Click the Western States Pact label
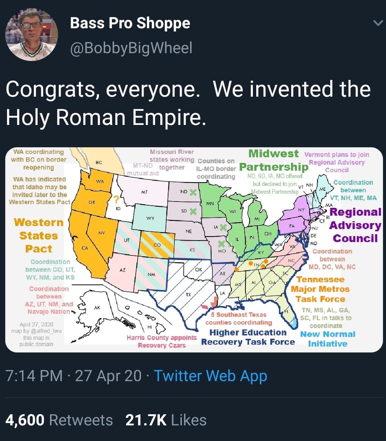Screen dimensions: 386x441 click(39, 235)
